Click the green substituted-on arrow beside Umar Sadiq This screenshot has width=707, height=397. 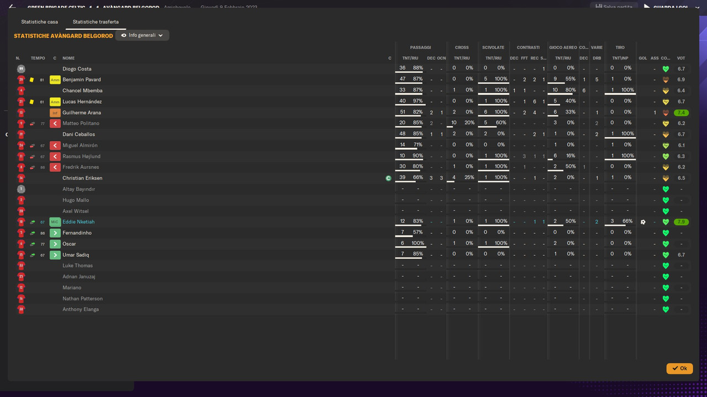55,255
